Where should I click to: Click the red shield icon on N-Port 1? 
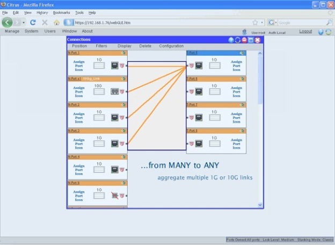[x=122, y=66]
